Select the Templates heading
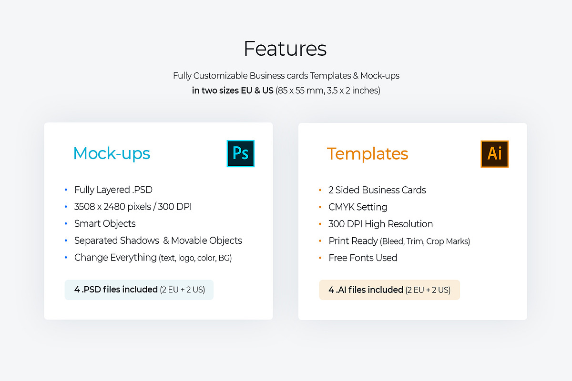The image size is (572, 381). 368,154
